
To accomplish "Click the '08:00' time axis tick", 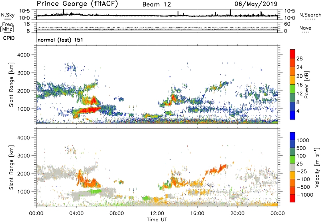I will pos(117,214).
